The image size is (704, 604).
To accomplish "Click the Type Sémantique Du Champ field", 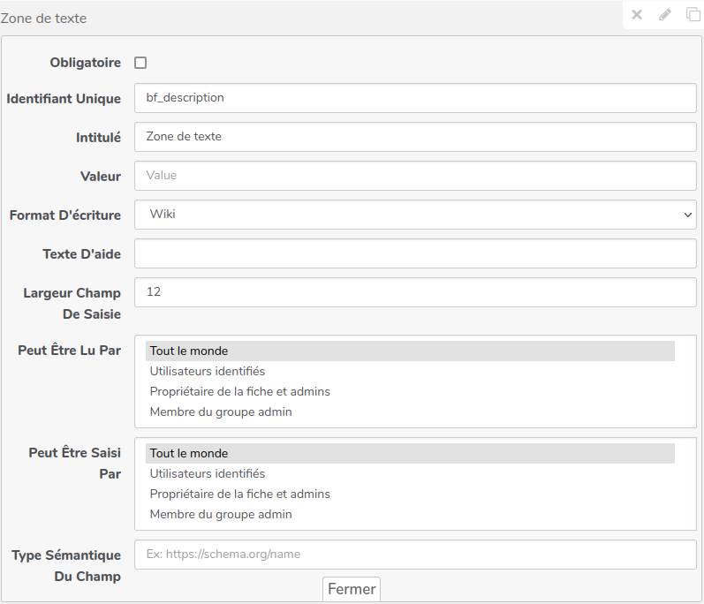I will click(415, 555).
